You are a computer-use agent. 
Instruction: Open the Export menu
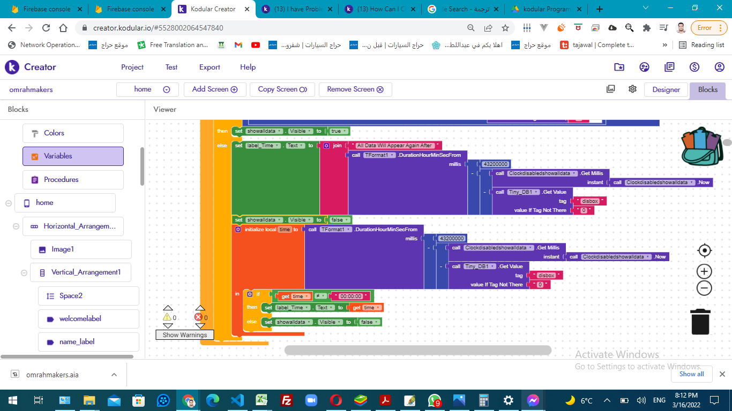pos(210,67)
